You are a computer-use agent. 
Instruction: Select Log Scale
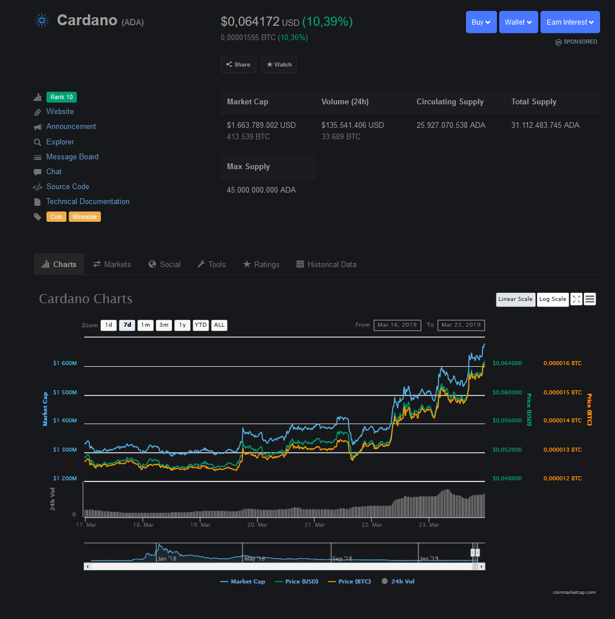553,299
